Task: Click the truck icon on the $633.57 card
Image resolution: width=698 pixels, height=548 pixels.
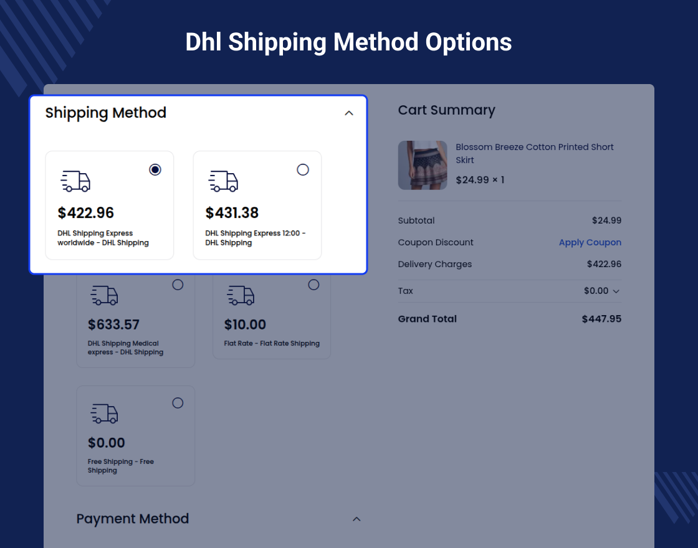Action: coord(104,295)
